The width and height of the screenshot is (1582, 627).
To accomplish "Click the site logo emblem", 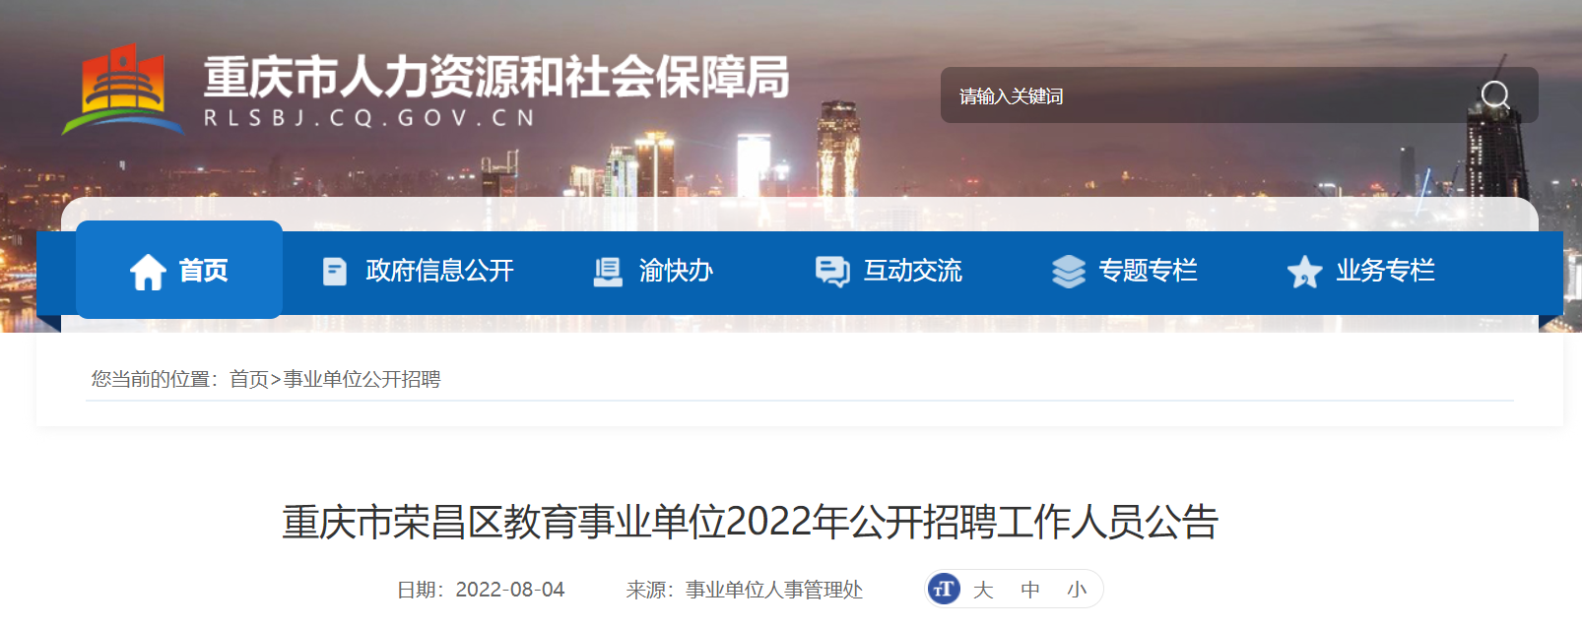I will tap(122, 89).
